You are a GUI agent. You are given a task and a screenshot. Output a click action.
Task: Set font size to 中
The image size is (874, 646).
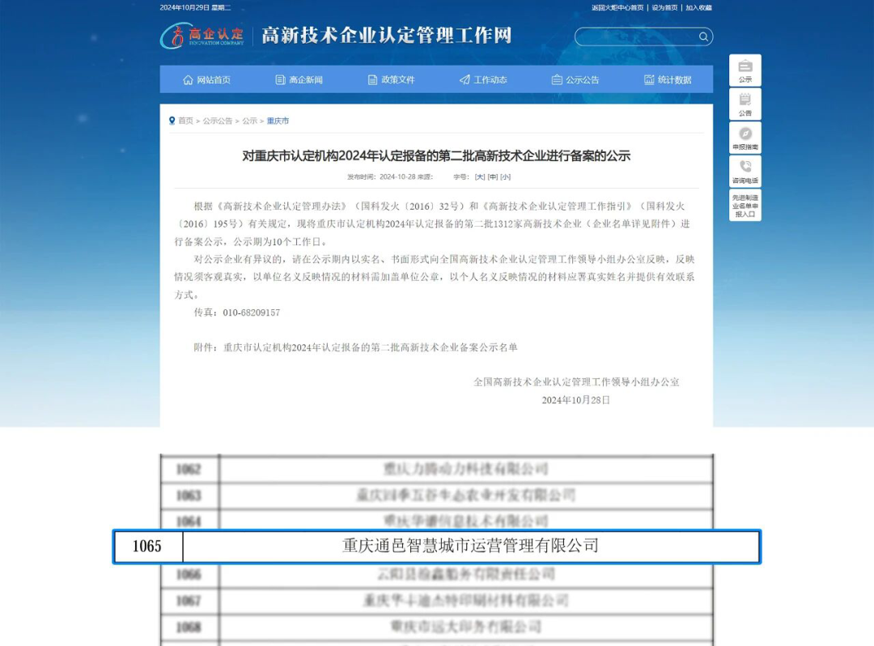tap(493, 176)
